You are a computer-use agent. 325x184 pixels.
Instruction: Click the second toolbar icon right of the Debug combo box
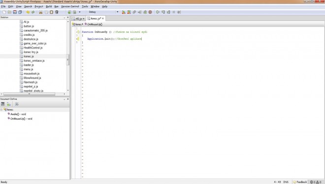click(x=129, y=12)
